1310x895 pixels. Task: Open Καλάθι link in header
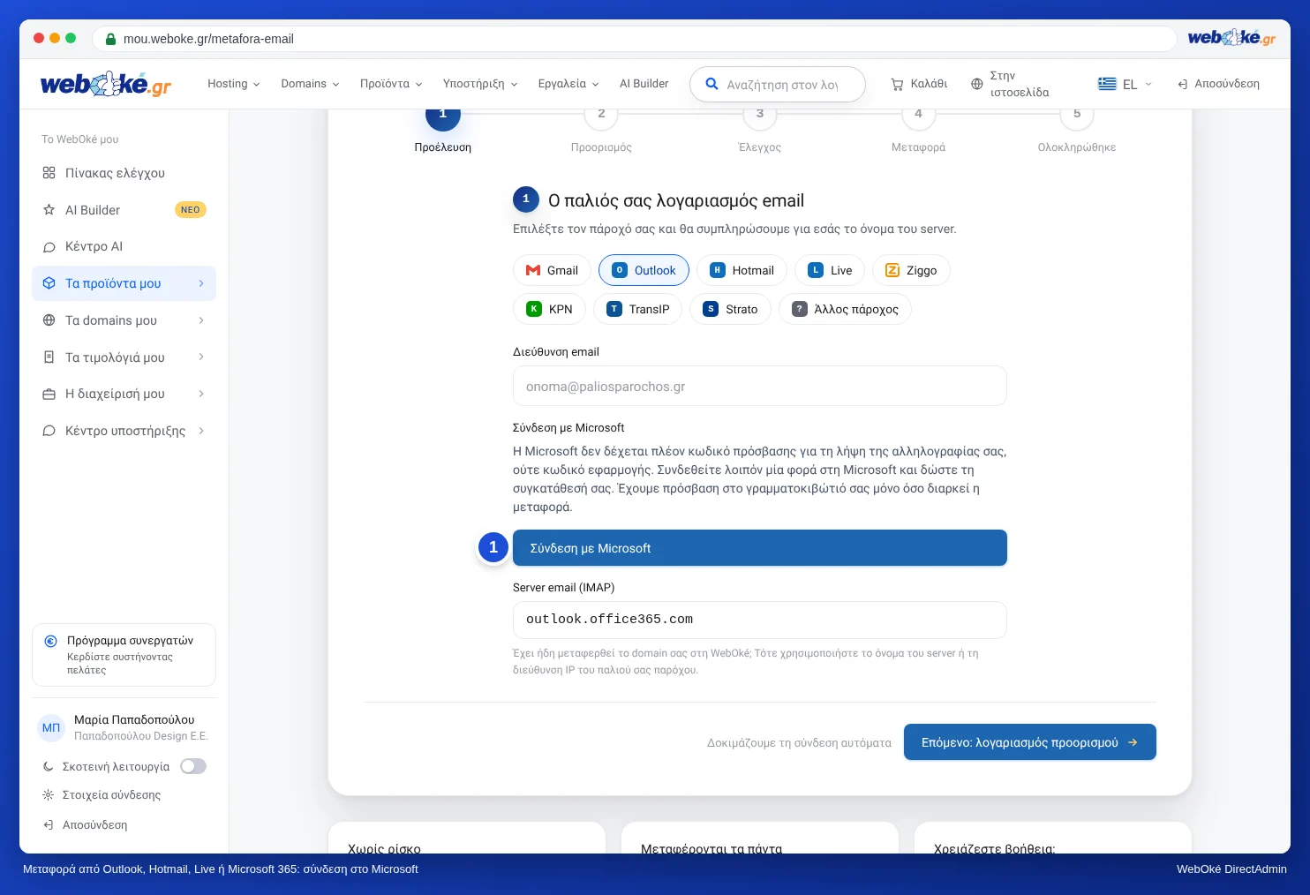pos(919,84)
